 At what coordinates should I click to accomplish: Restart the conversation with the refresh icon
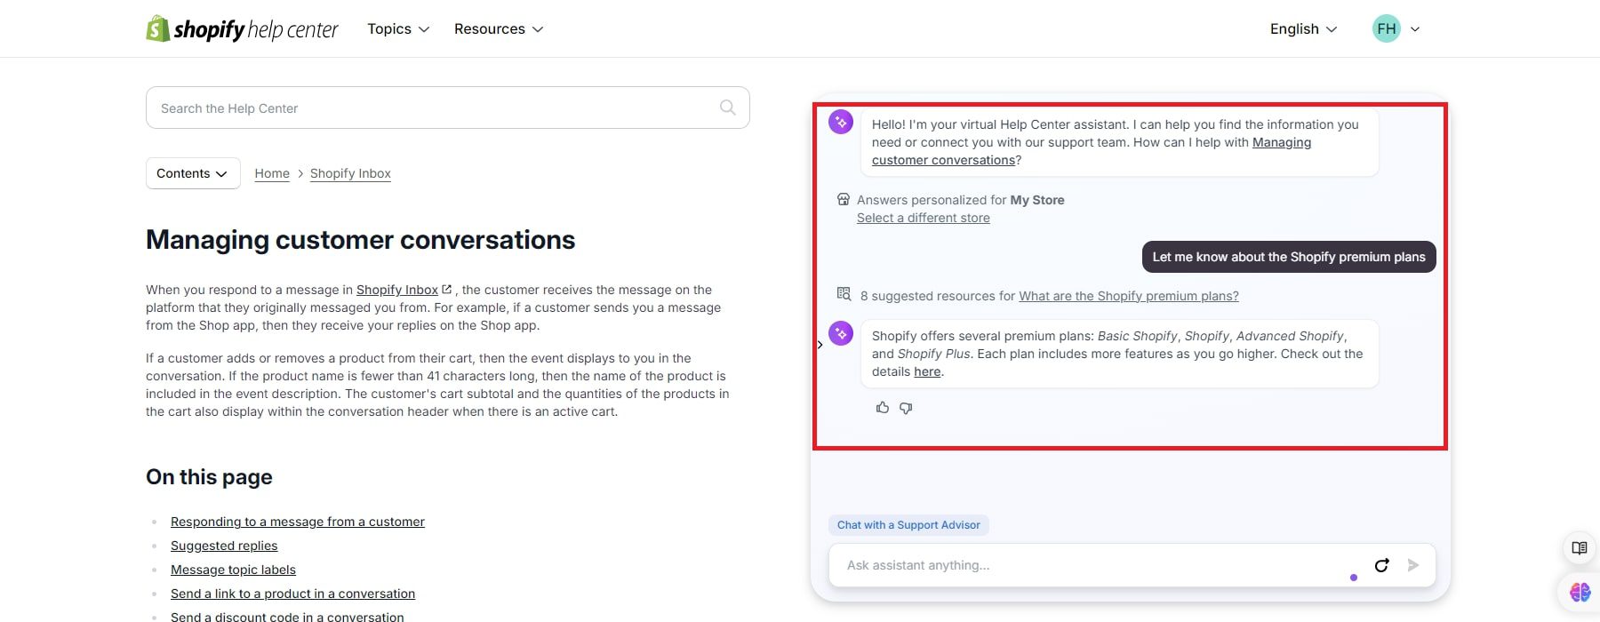tap(1381, 565)
